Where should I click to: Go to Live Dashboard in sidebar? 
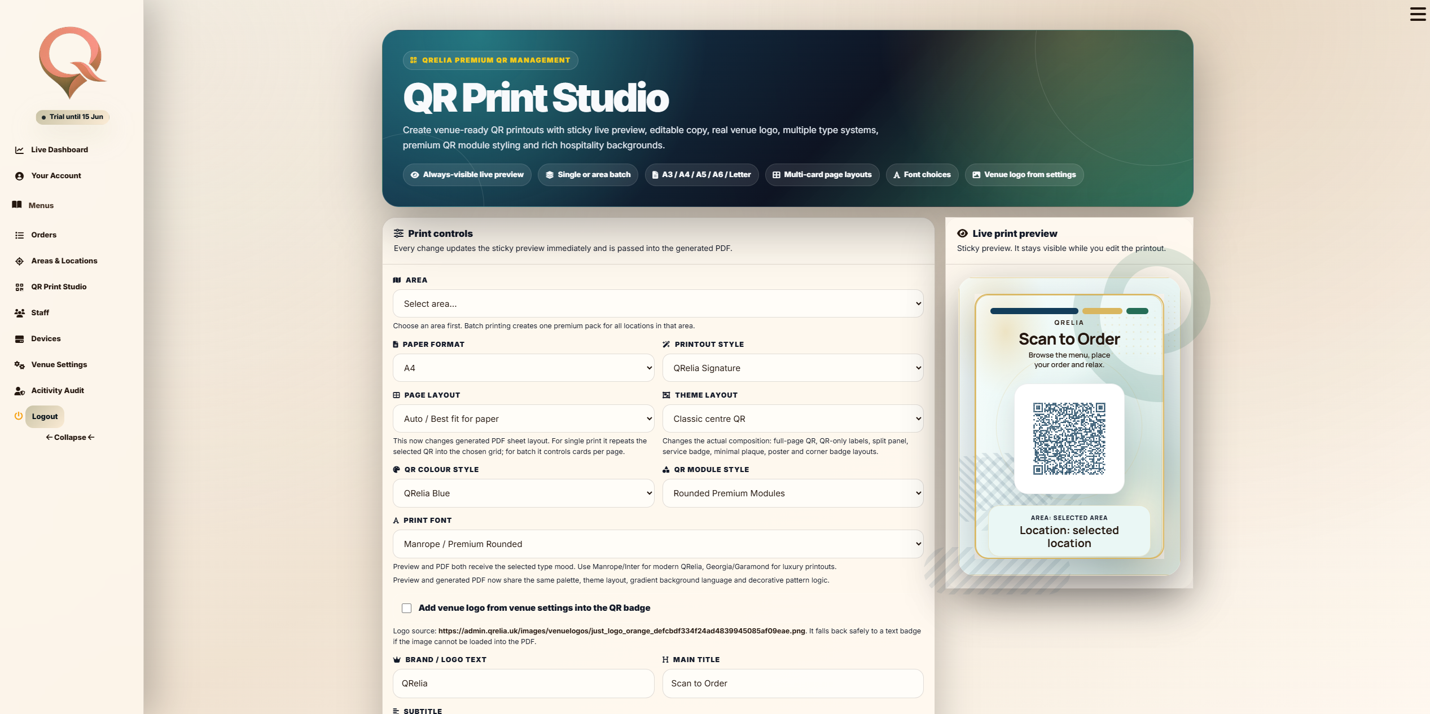pyautogui.click(x=59, y=150)
